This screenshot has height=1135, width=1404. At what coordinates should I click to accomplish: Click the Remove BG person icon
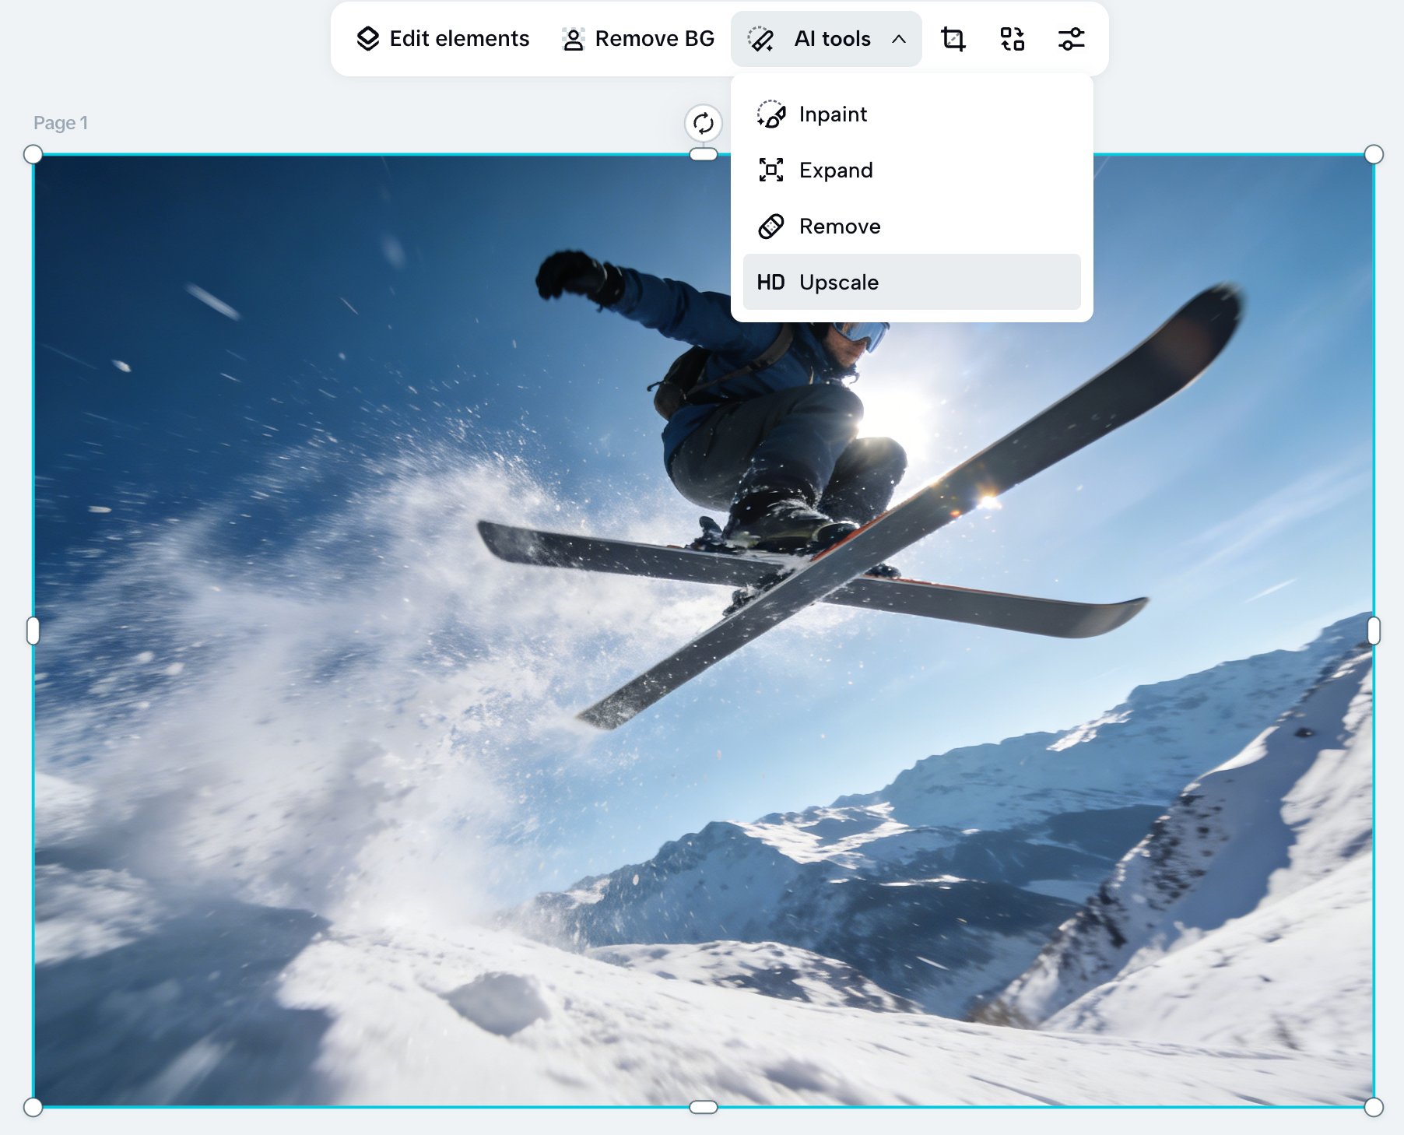(x=572, y=38)
